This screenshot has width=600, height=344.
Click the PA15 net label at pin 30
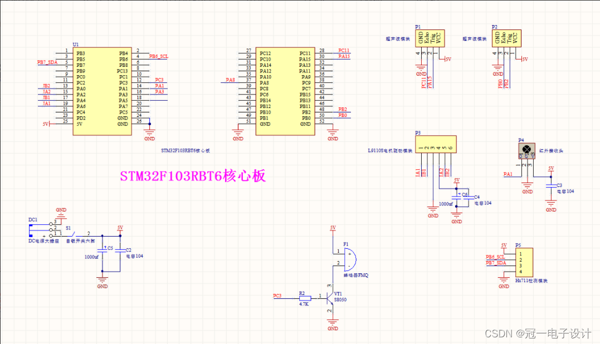point(344,56)
